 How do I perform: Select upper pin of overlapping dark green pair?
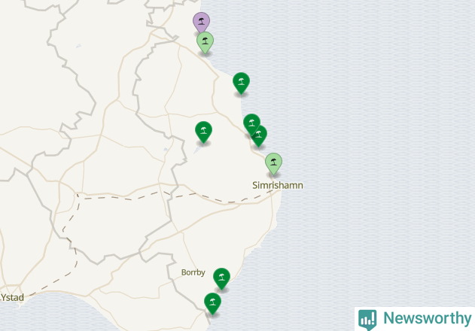click(251, 122)
